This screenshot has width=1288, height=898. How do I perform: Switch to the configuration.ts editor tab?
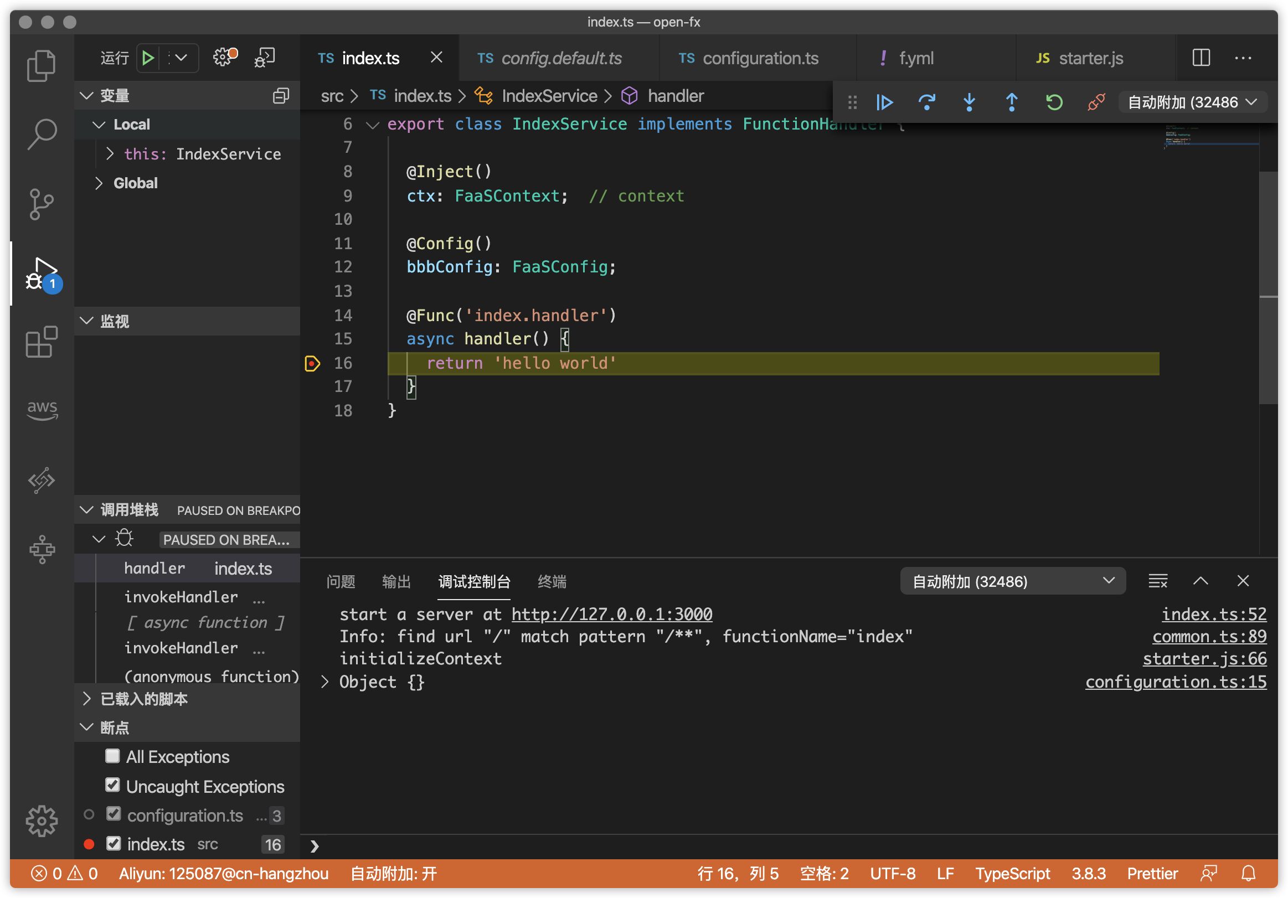760,58
